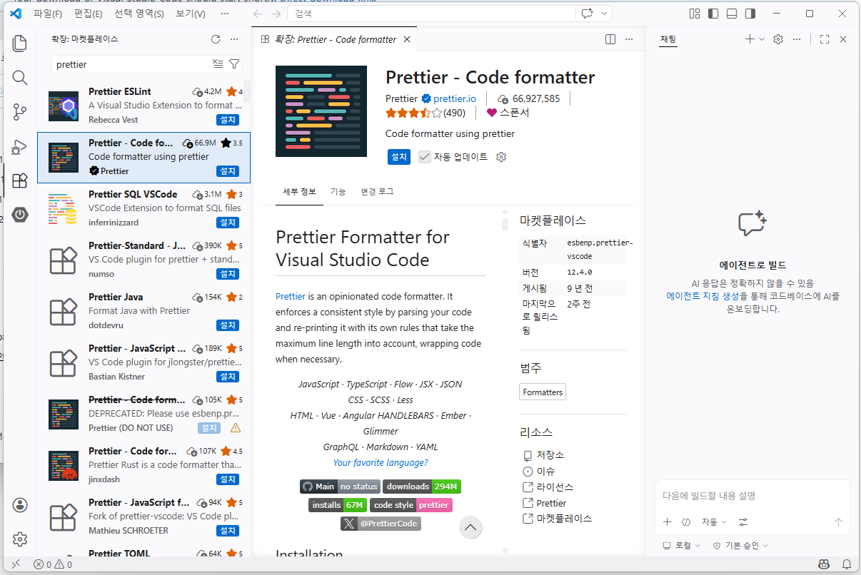Image resolution: width=861 pixels, height=575 pixels.
Task: Open the 선택 영역(S) menu
Action: [141, 14]
